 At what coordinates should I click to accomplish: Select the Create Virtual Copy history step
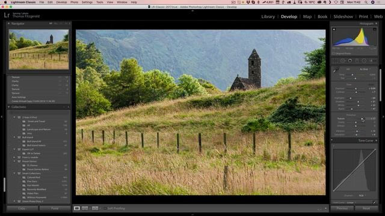(33, 101)
